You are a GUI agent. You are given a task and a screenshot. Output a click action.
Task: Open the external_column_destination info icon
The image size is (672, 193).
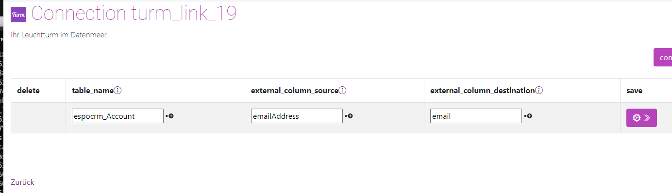pyautogui.click(x=539, y=90)
